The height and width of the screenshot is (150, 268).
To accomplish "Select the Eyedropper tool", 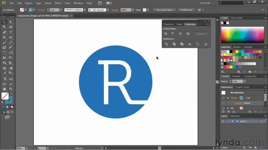I will [5, 73].
